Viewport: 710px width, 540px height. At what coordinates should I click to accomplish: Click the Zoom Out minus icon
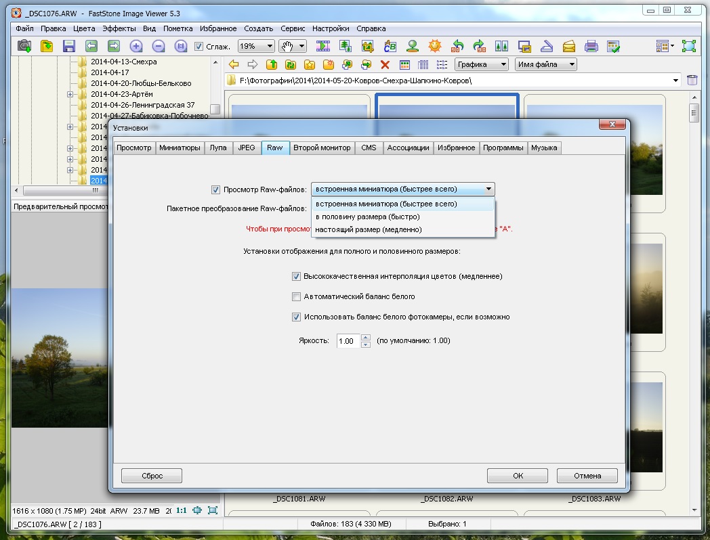(158, 46)
